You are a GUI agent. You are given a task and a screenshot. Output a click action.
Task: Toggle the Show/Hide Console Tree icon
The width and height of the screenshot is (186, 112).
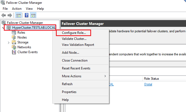(18, 15)
